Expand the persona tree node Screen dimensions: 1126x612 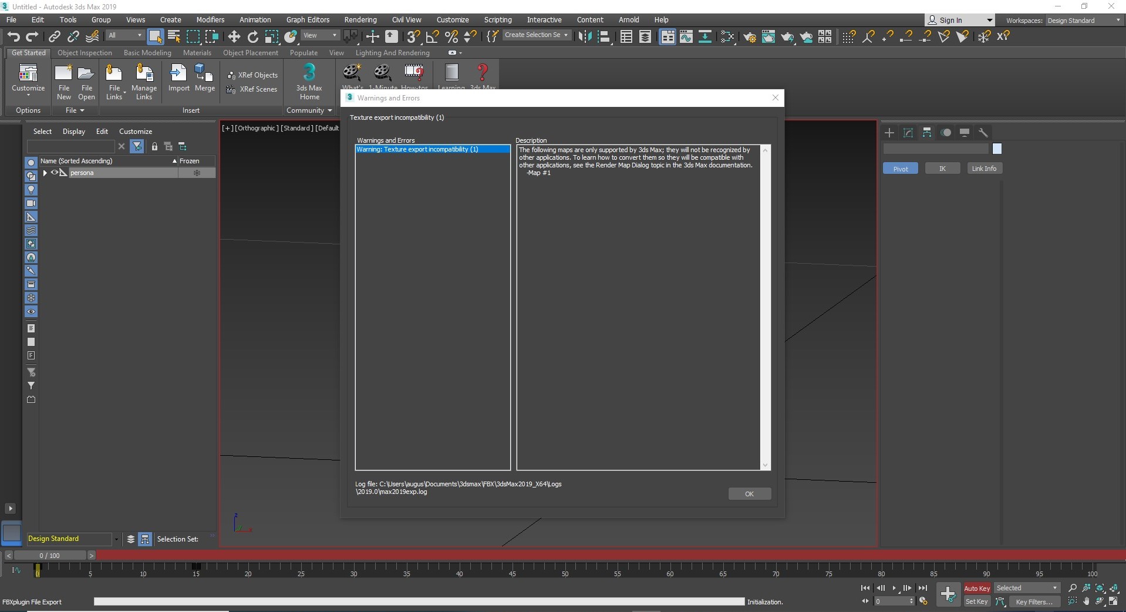click(45, 173)
